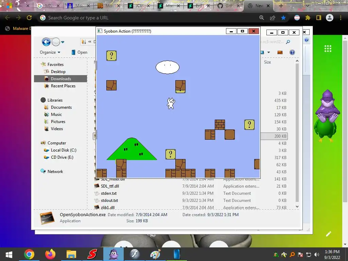
Task: Switch to the Evil browser tab
Action: tap(199, 6)
